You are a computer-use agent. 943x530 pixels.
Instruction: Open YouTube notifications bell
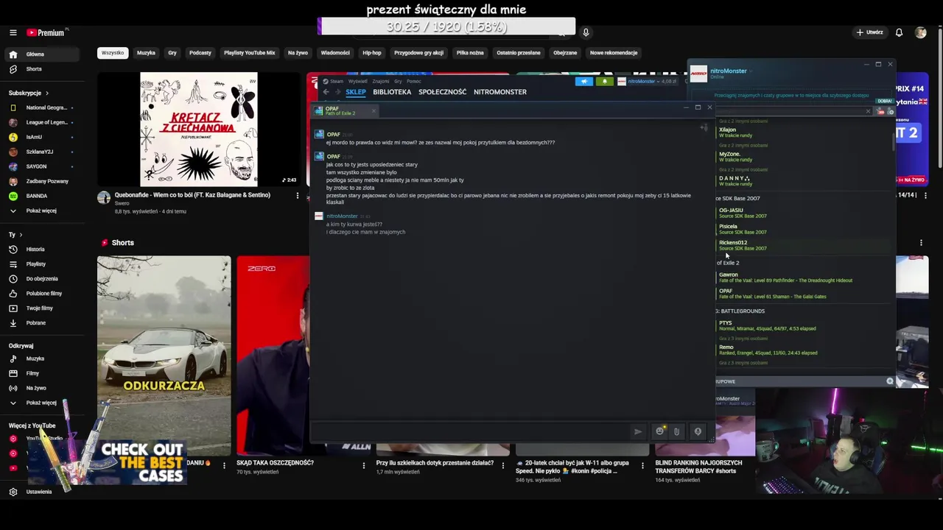point(899,32)
